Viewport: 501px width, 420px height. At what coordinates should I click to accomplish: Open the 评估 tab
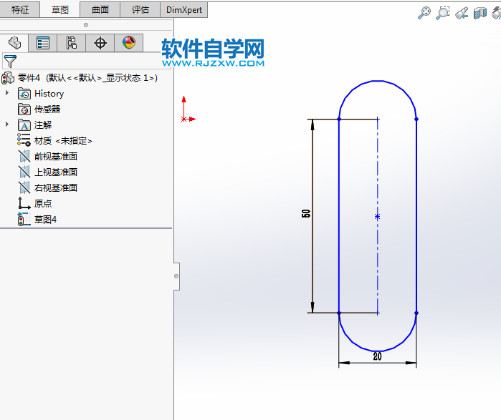(x=140, y=9)
